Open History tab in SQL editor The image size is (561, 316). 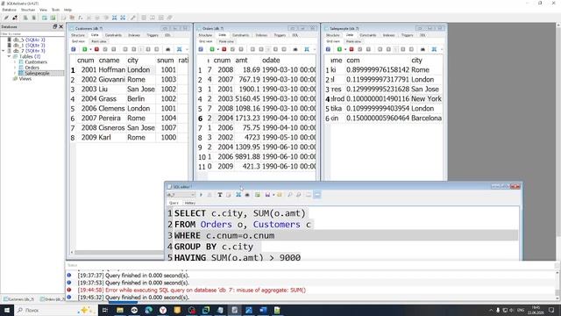pos(190,203)
